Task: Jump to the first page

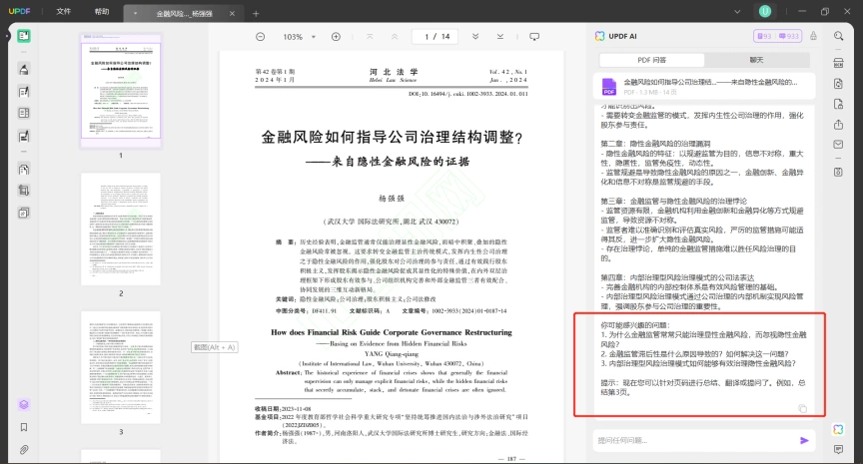Action: 370,36
